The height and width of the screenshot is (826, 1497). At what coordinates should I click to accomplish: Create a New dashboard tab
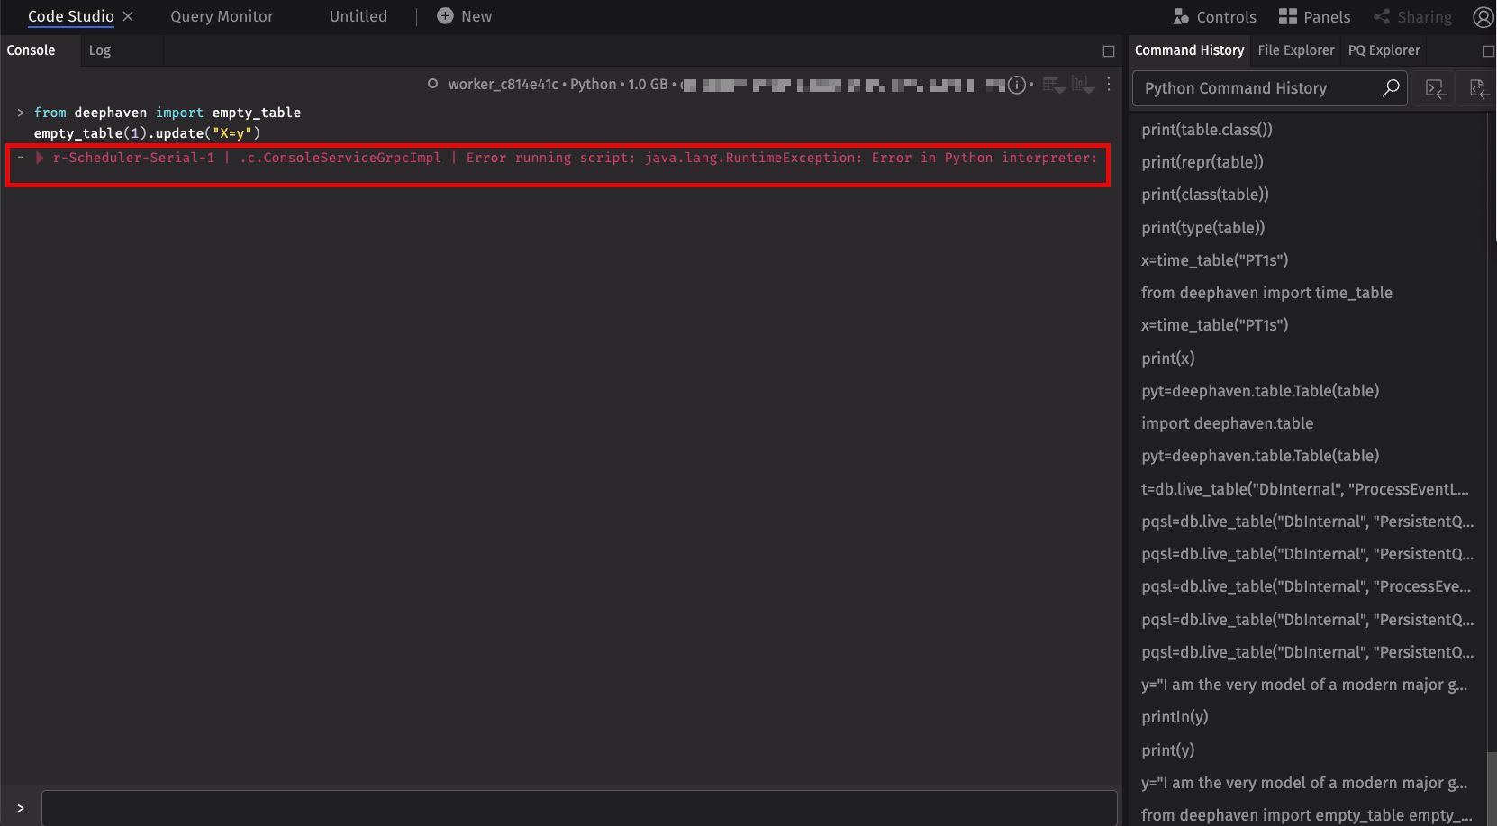(465, 16)
